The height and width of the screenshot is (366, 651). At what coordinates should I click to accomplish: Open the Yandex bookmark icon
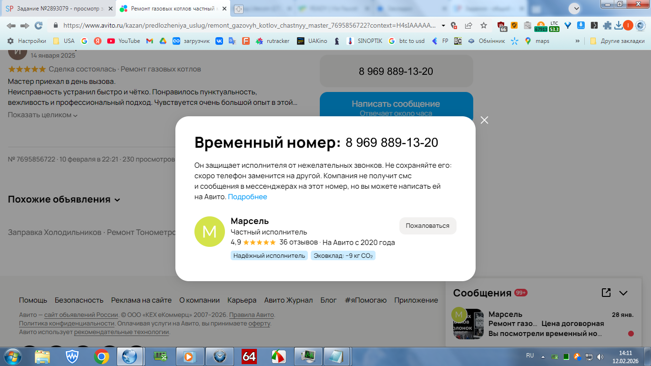98,41
